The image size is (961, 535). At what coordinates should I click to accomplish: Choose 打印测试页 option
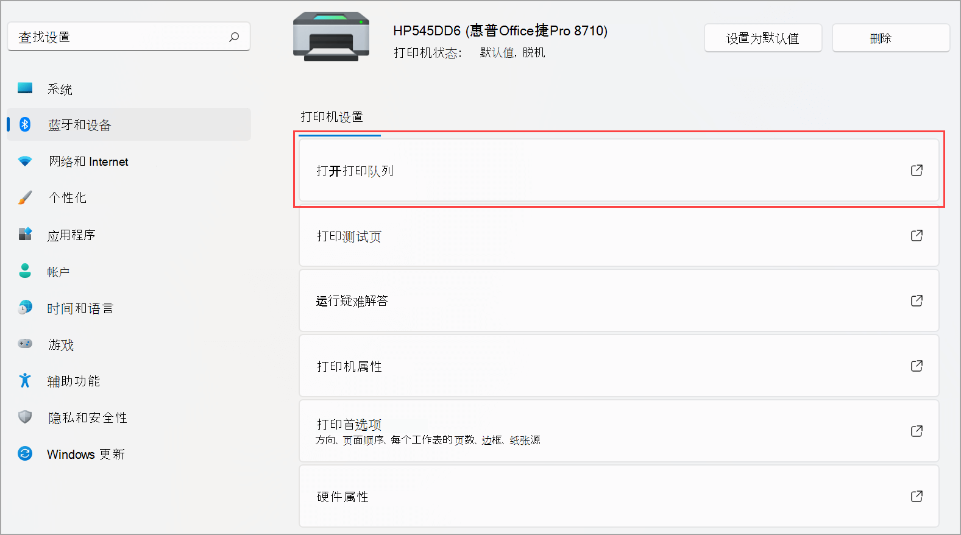pos(619,236)
